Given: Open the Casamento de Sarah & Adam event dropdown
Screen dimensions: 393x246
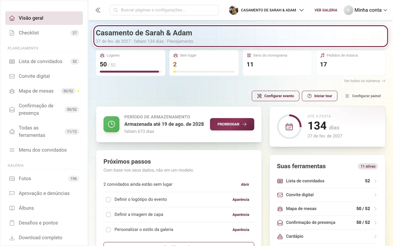Looking at the screenshot, I should click(266, 10).
